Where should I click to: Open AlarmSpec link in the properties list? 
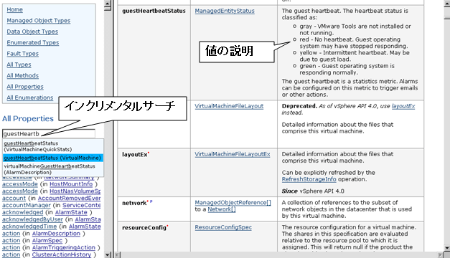coord(47,241)
